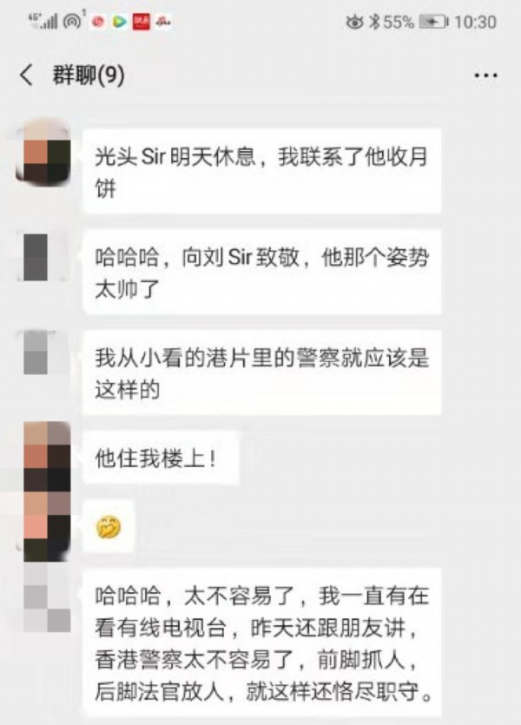Tap the 他住我楼上！ message bubble

(x=161, y=458)
